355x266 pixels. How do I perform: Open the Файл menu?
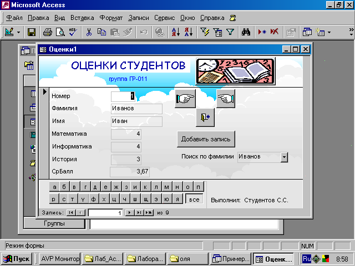14,18
